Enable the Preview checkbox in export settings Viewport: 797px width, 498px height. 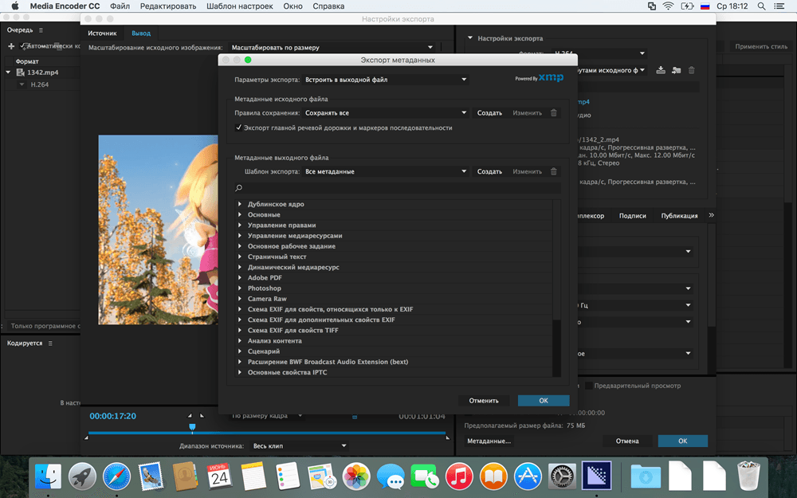pos(589,386)
